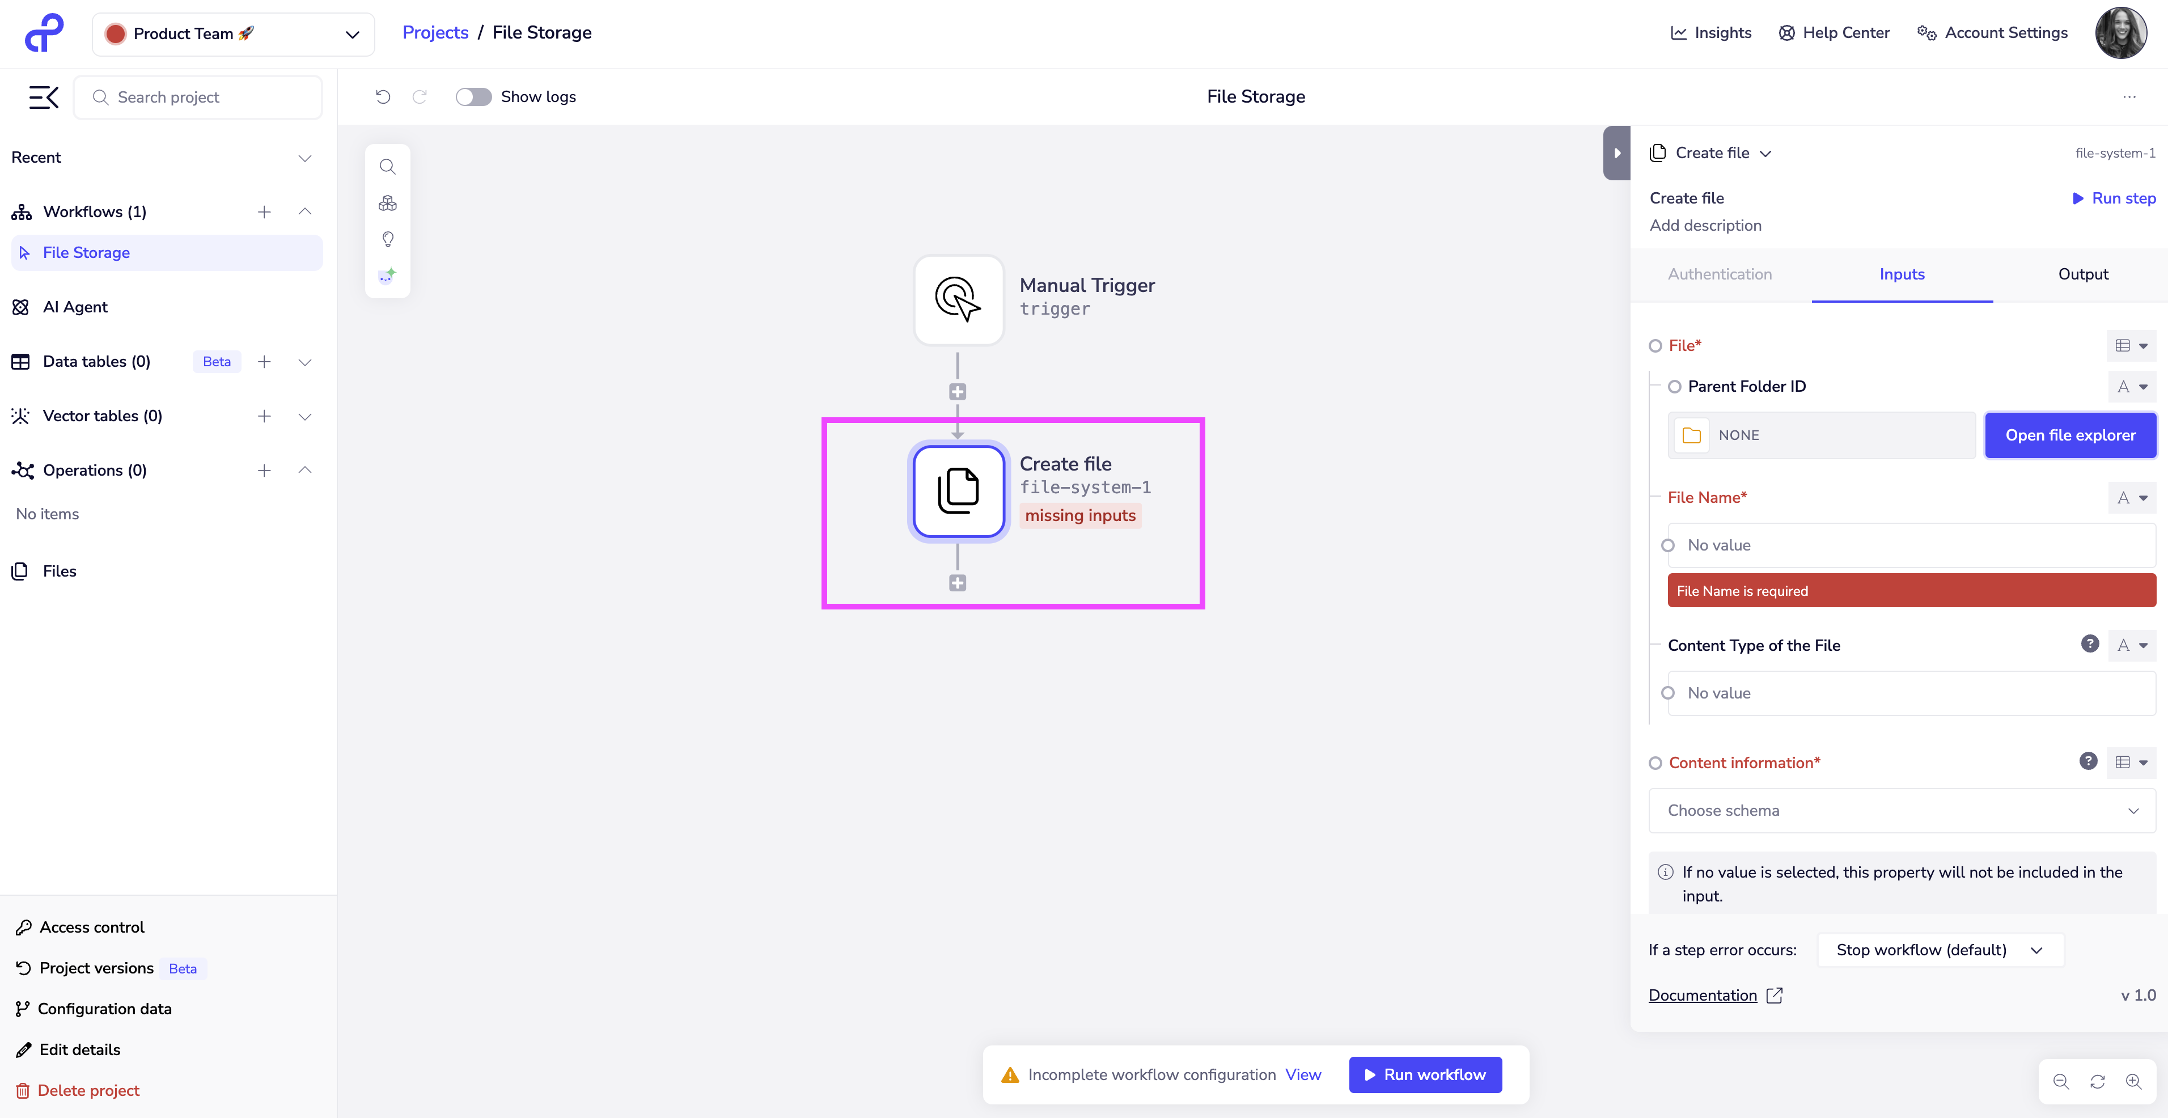Image resolution: width=2168 pixels, height=1118 pixels.
Task: Zoom in on the canvas
Action: [x=2133, y=1081]
